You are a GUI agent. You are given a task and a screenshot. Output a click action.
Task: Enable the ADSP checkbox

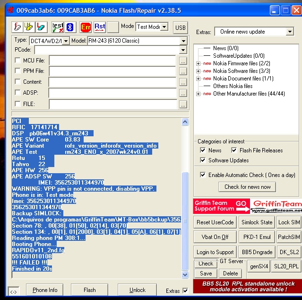tap(17, 93)
